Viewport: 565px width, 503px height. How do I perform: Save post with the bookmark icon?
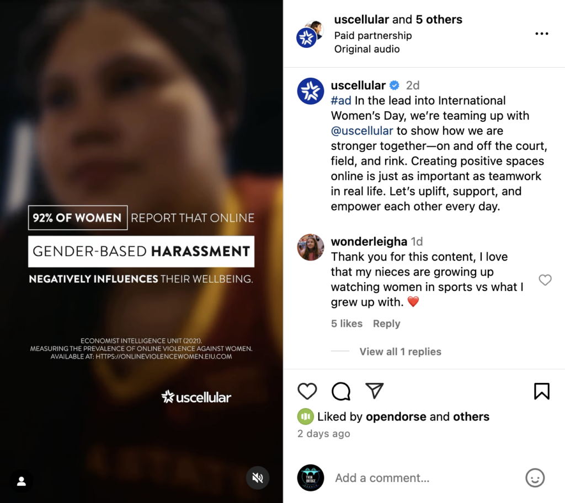pyautogui.click(x=542, y=391)
